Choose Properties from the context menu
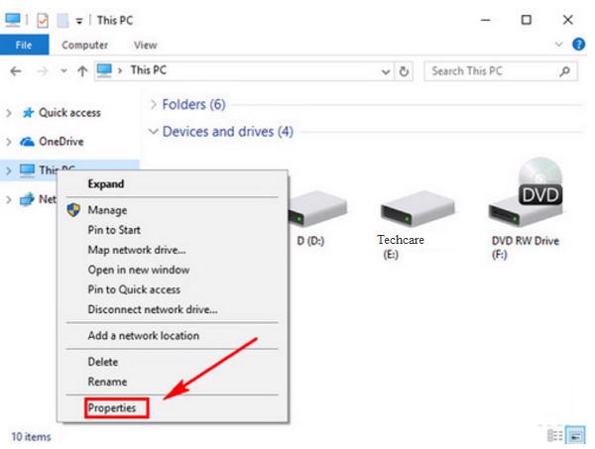The height and width of the screenshot is (449, 595). tap(112, 407)
